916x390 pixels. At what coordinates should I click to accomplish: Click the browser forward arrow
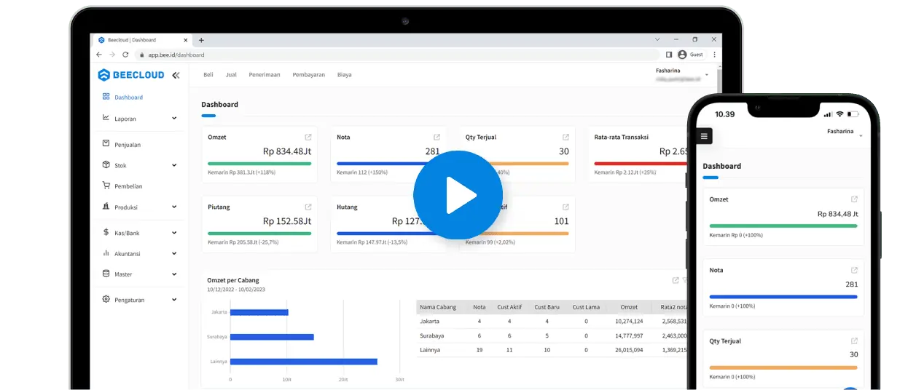coord(112,55)
